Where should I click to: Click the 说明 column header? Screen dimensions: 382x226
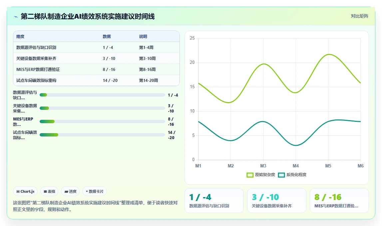143,37
